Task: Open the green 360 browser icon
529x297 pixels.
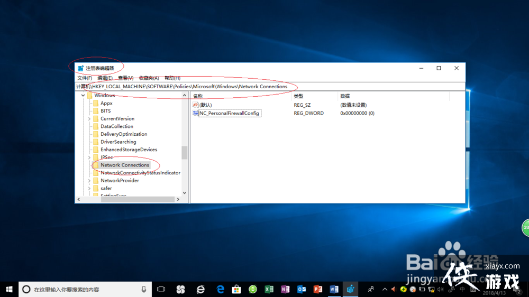Action: 253,289
